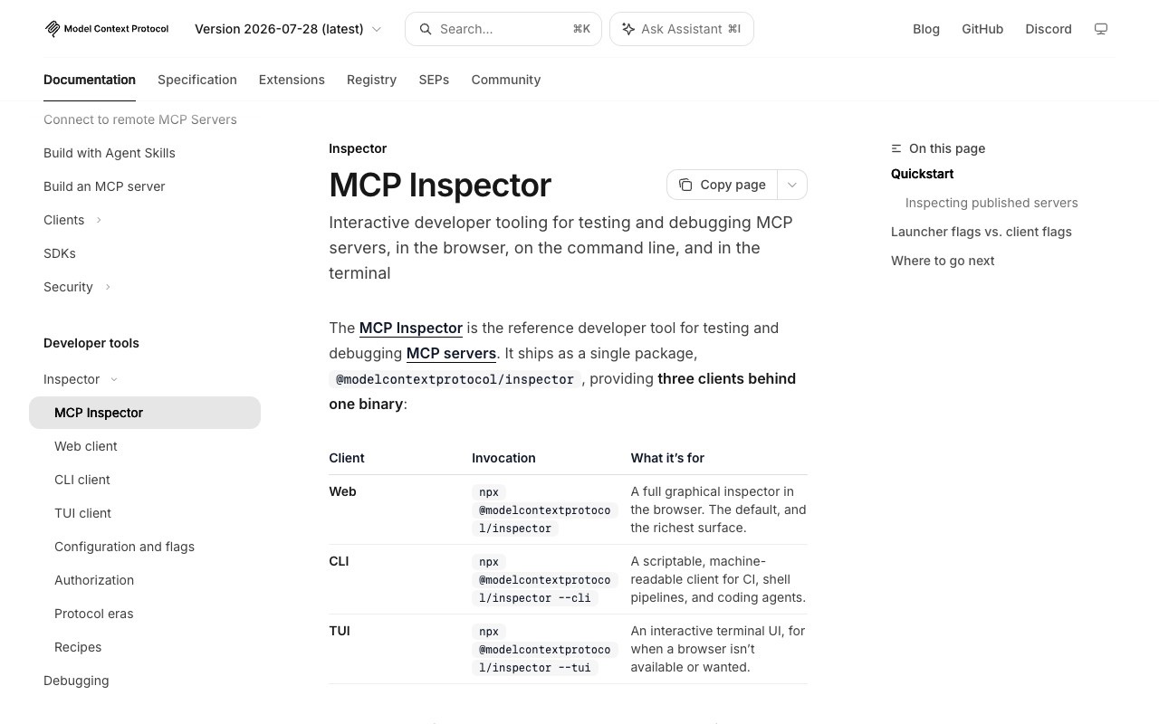Open TUI client in the sidebar

coord(145,513)
